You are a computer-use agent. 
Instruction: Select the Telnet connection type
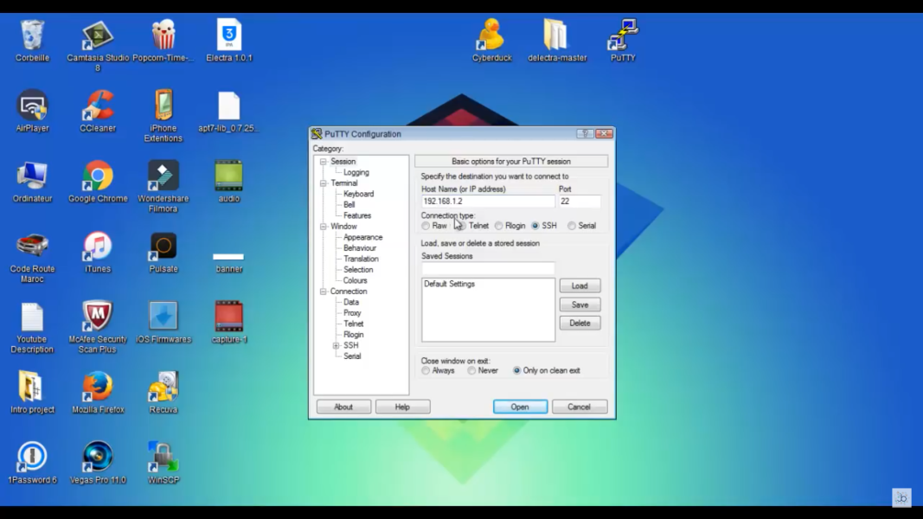click(x=462, y=226)
